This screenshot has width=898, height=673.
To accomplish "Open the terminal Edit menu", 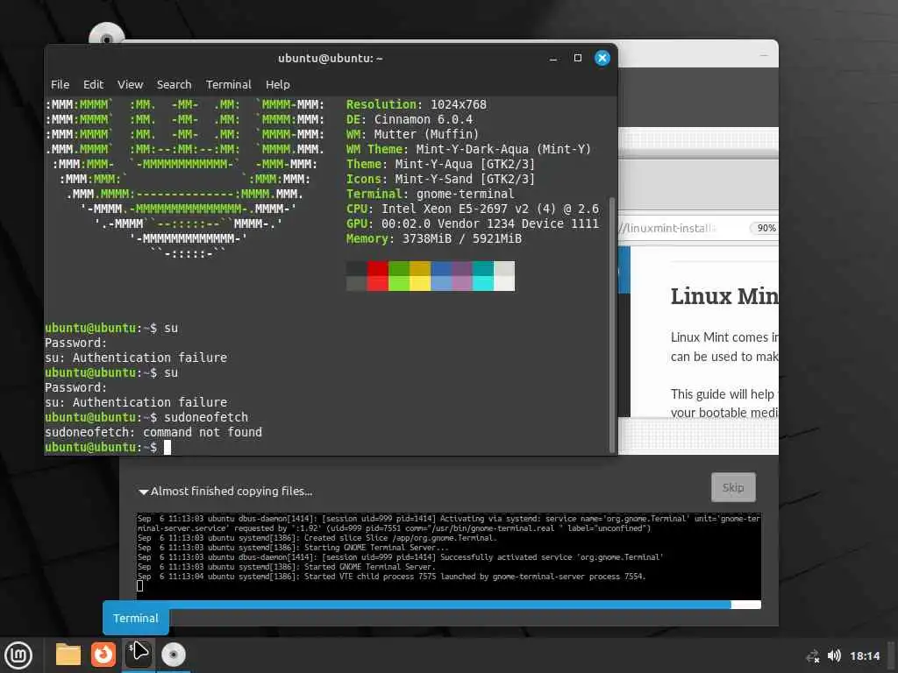I will (x=93, y=85).
